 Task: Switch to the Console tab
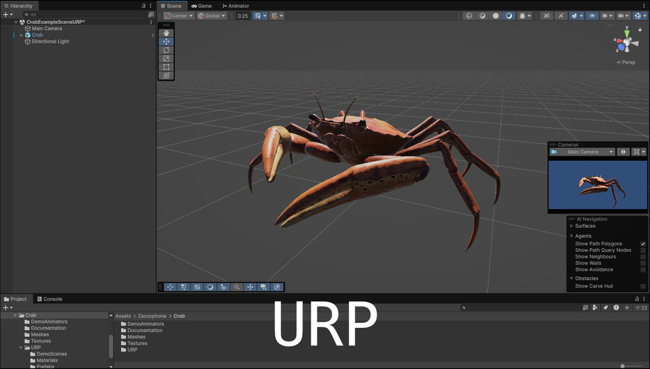tap(49, 299)
